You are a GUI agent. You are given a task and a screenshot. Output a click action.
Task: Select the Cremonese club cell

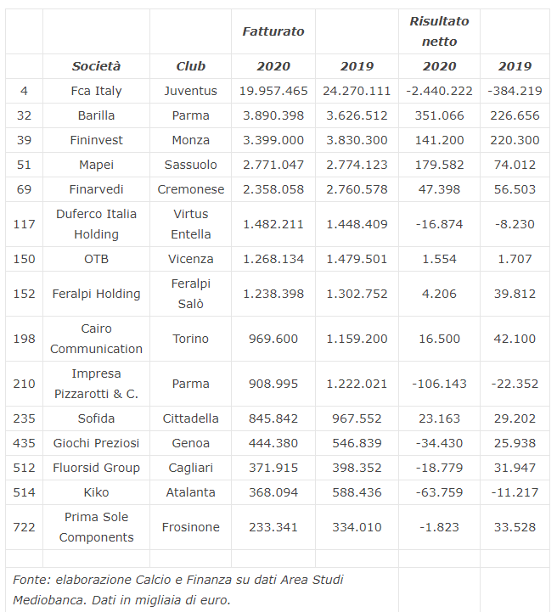(190, 189)
